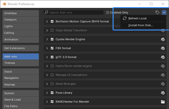Expand the Hydra Storm render engine entry
The width and height of the screenshot is (169, 109).
(x=47, y=66)
